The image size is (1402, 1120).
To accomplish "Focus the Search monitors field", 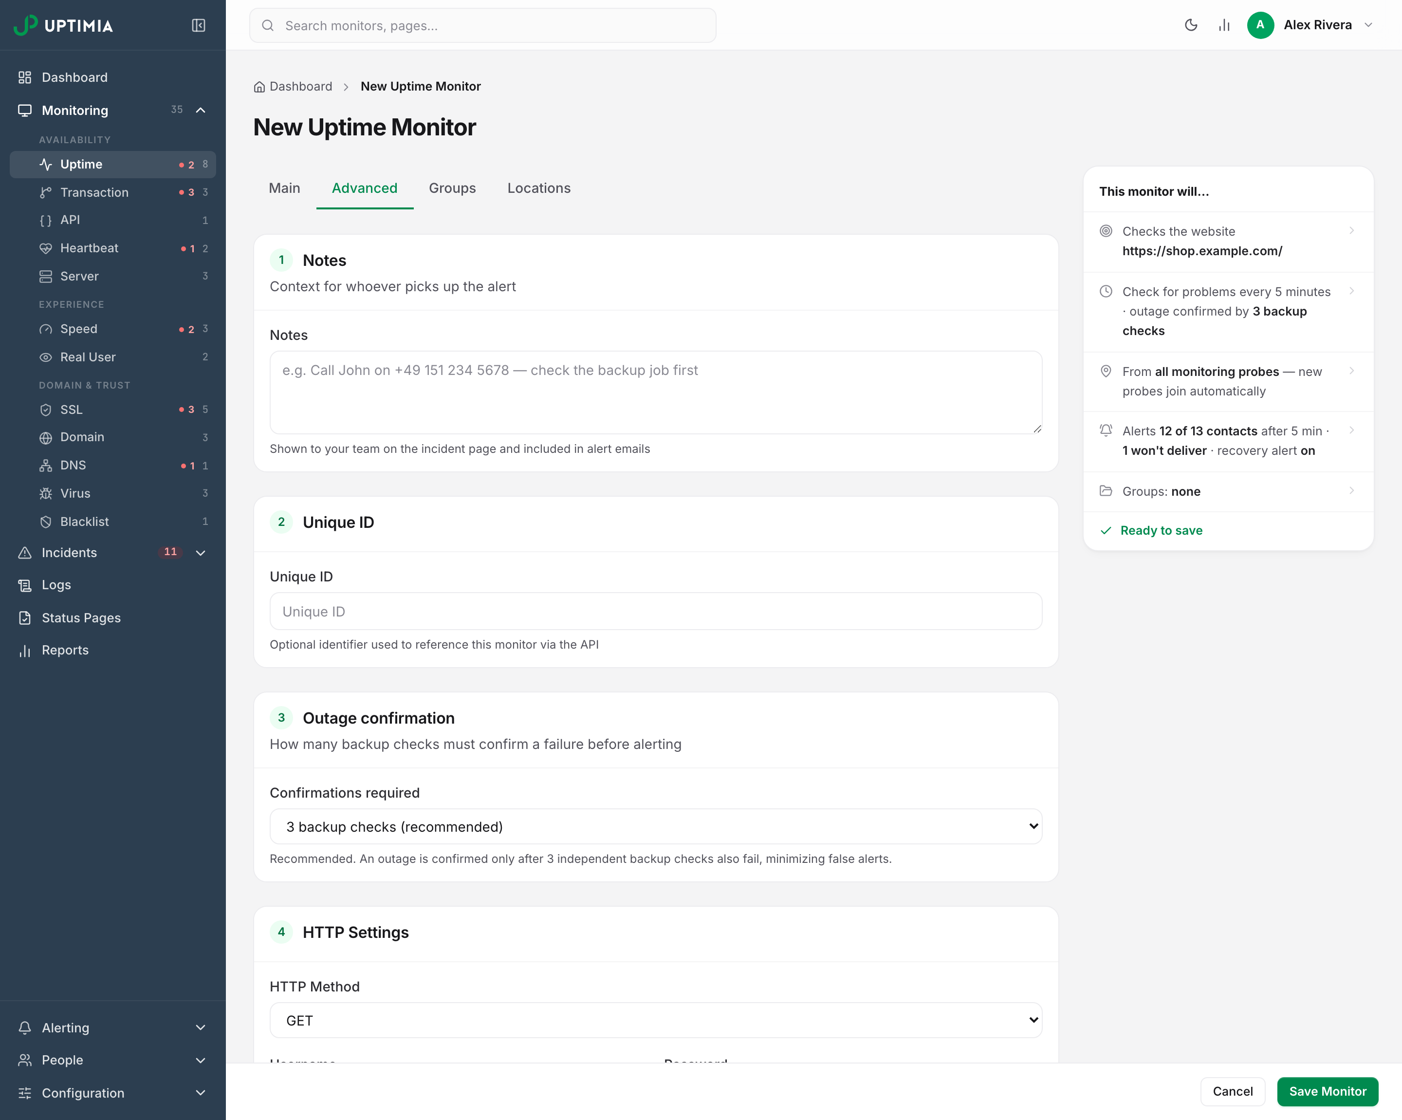I will pyautogui.click(x=482, y=25).
